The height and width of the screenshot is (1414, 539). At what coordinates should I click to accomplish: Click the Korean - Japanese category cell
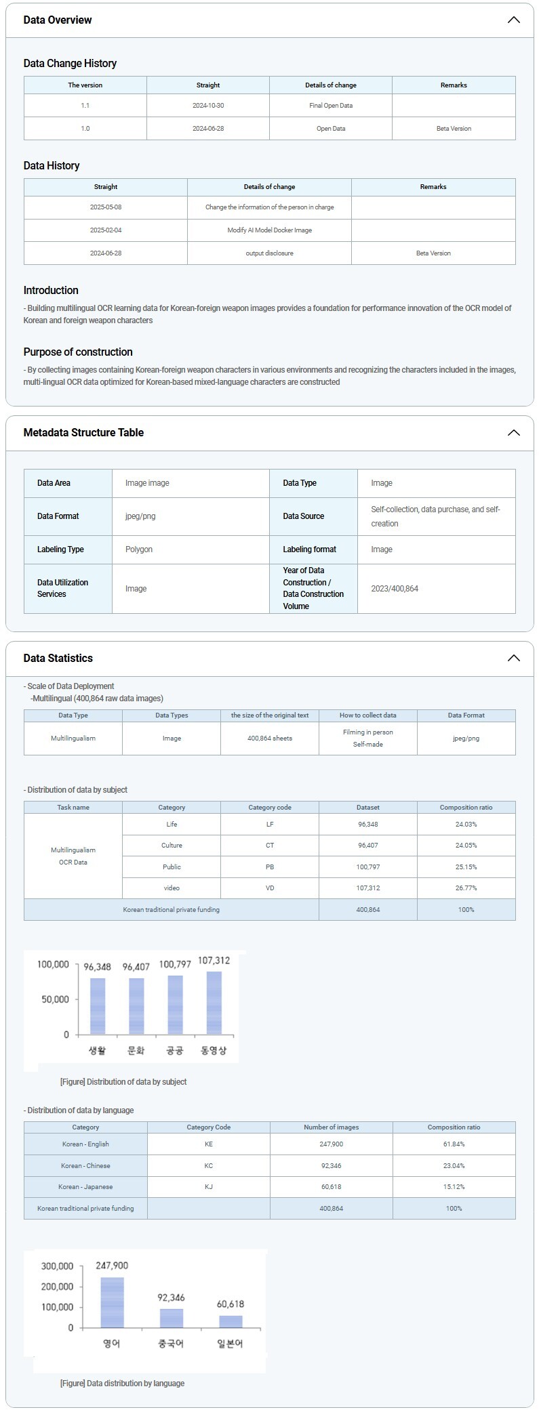point(85,1187)
